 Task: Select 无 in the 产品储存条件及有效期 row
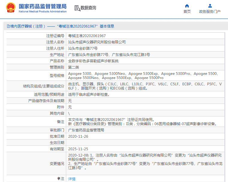(70, 101)
